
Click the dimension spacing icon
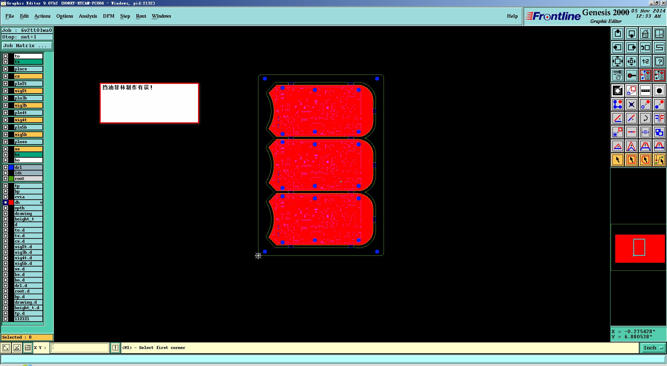pyautogui.click(x=645, y=132)
